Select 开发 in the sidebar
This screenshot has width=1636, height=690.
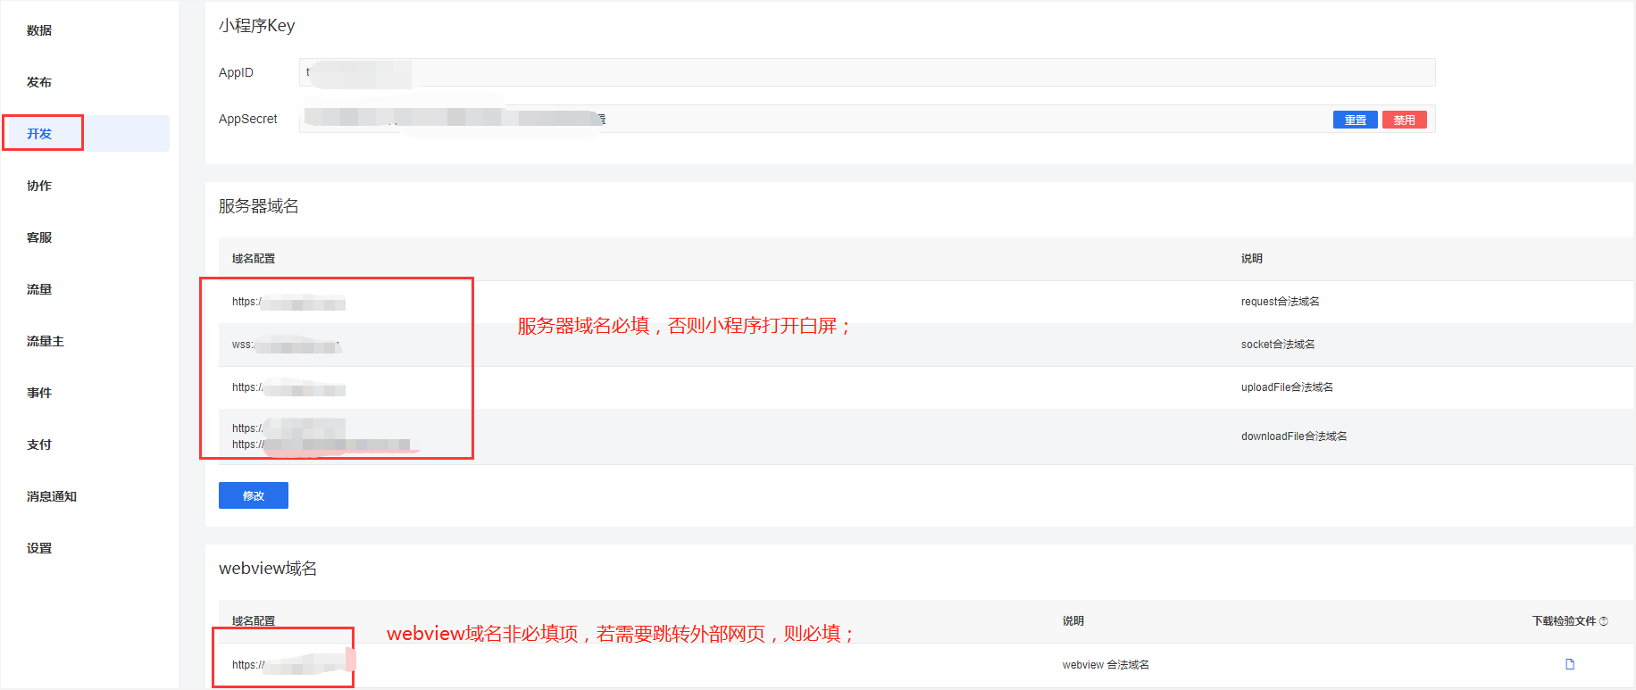pos(39,134)
